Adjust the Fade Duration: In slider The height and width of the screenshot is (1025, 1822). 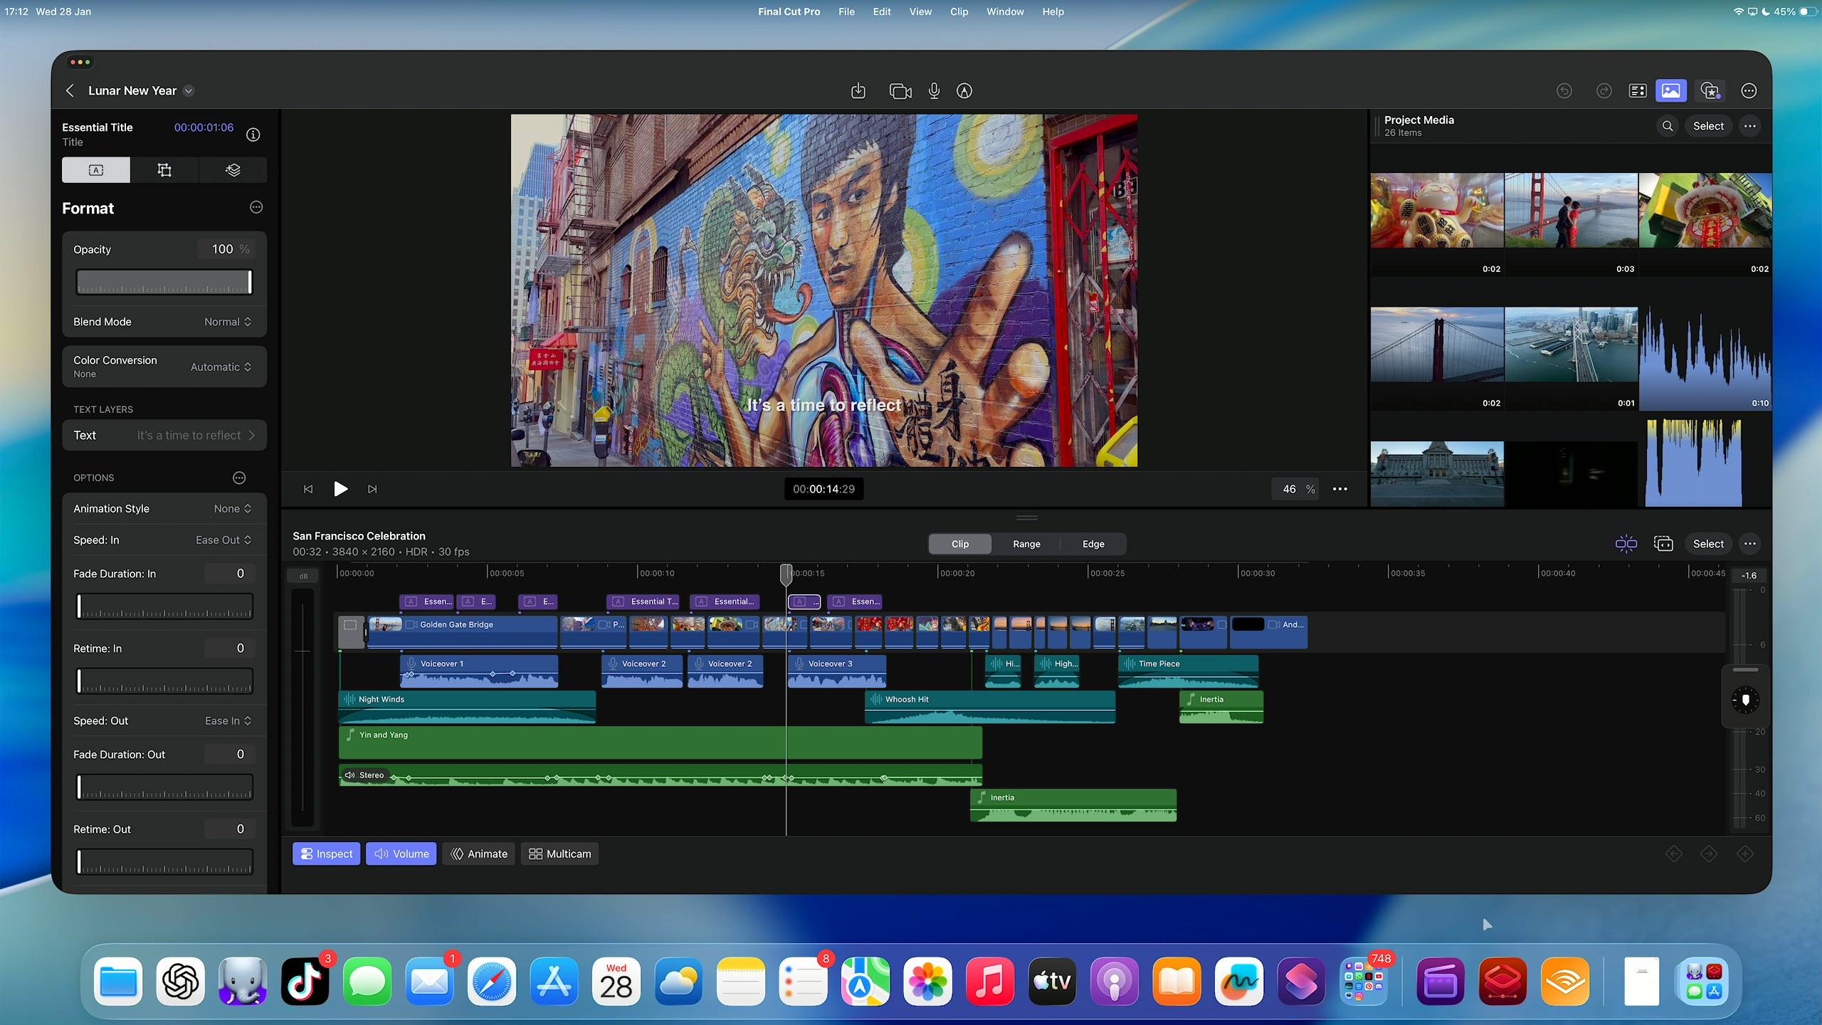(164, 606)
